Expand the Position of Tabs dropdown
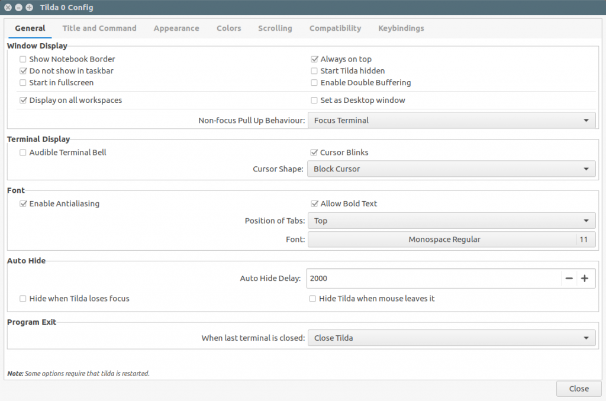This screenshot has width=606, height=401. [x=452, y=221]
